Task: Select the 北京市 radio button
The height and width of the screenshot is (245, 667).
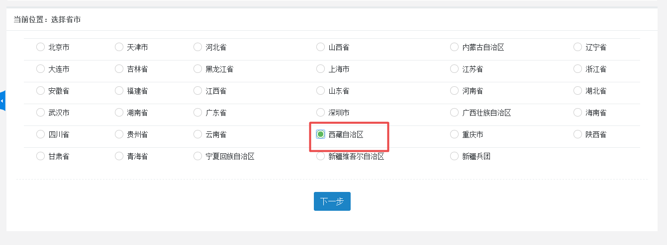Action: (x=40, y=47)
